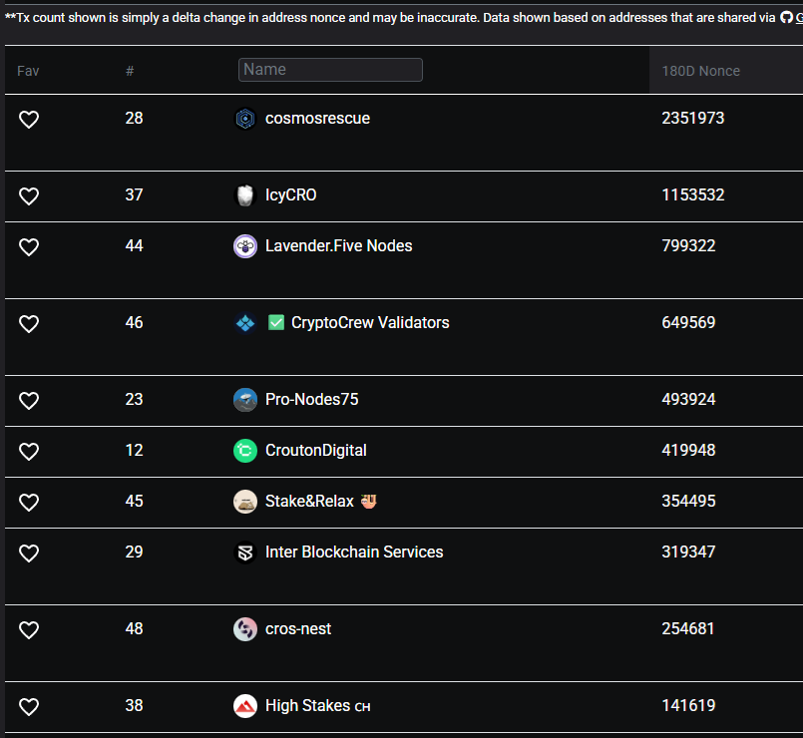Toggle favorite heart for Stake&Relax
Viewport: 803px width, 738px height.
29,503
